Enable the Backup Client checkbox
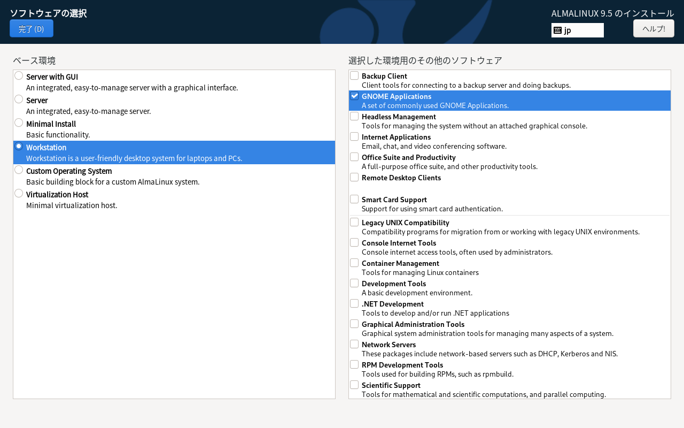Screen dimensions: 684x428 coord(354,76)
